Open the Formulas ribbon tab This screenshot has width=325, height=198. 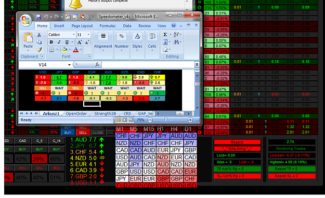tap(107, 26)
